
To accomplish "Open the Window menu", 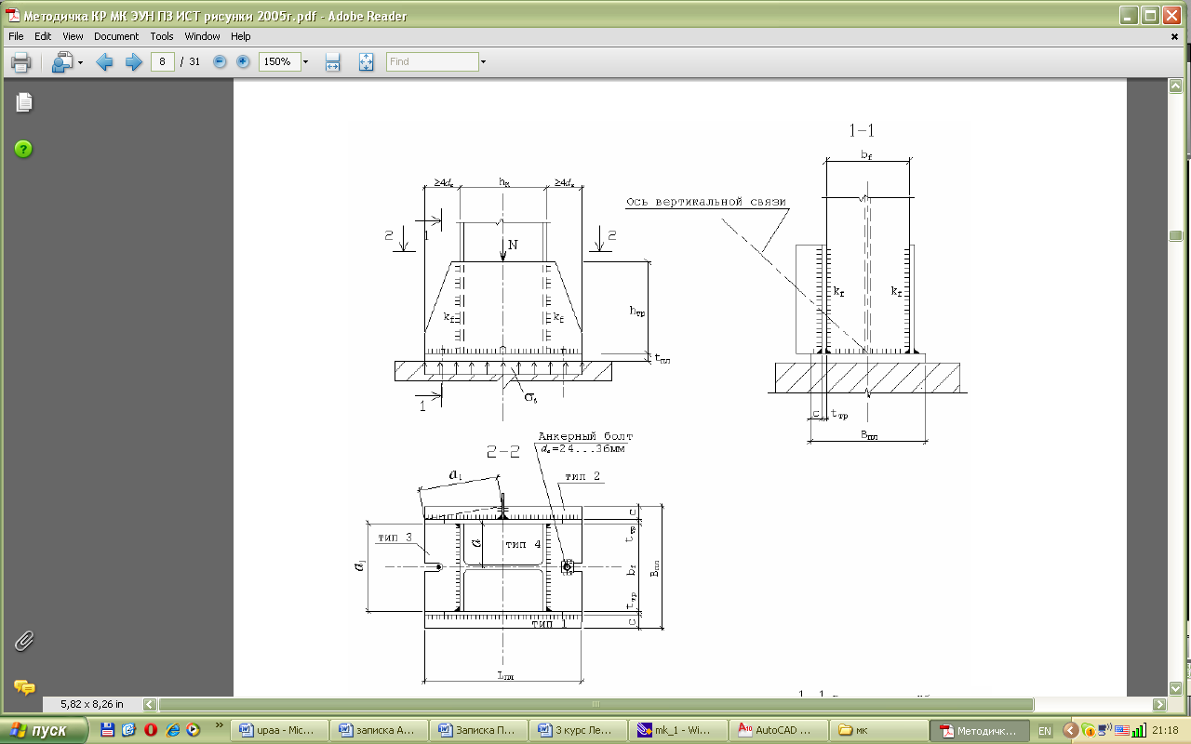I will [202, 36].
